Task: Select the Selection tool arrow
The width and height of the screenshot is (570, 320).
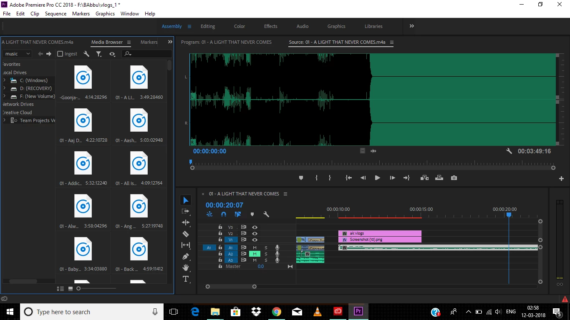Action: tap(186, 200)
